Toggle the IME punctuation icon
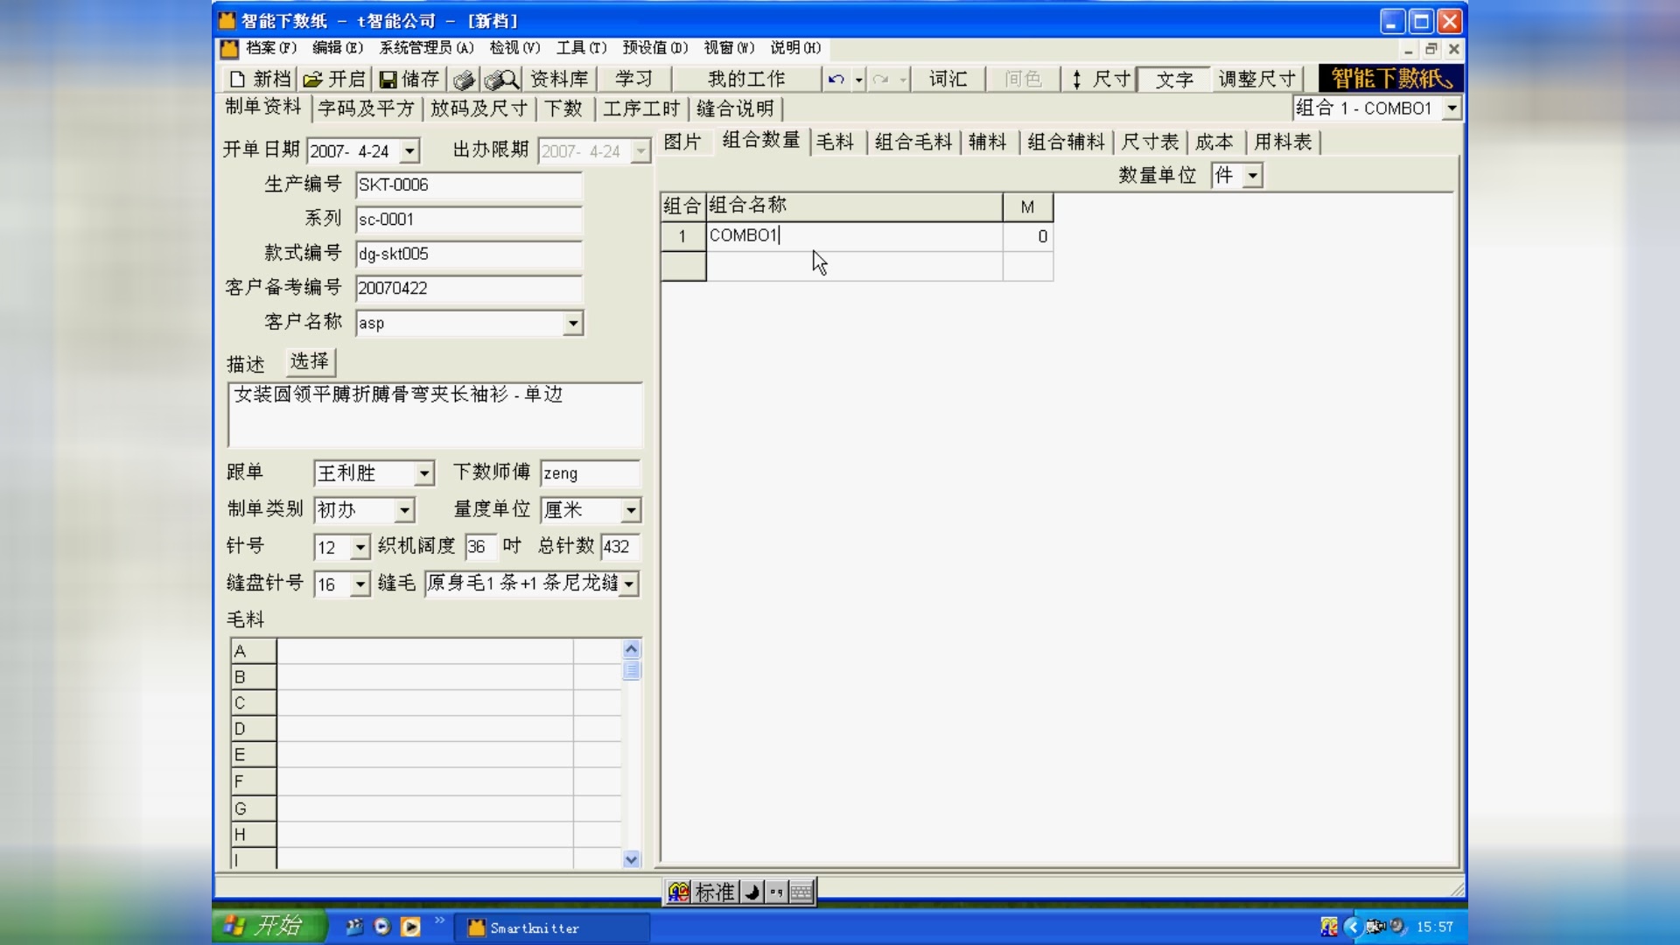Screen dimensions: 1680x945 point(776,892)
